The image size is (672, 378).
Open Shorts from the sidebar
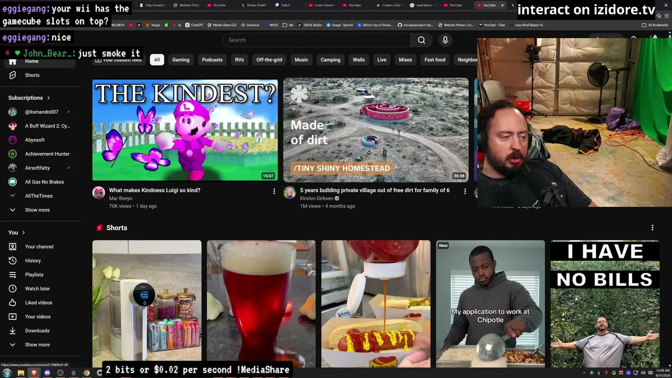pyautogui.click(x=40, y=75)
